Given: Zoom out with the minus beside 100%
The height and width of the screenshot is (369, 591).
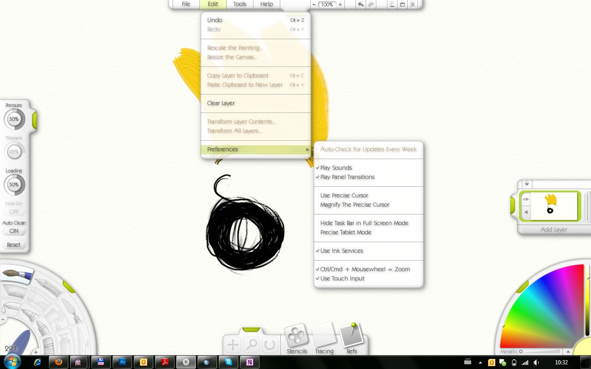Looking at the screenshot, I should point(314,4).
